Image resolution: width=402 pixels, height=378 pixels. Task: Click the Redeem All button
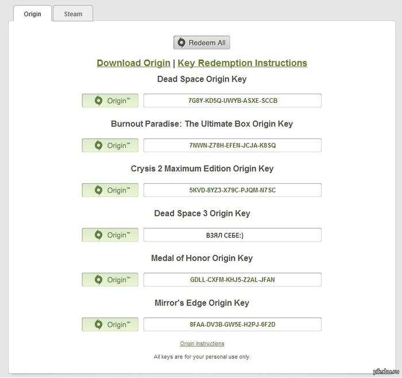point(202,43)
